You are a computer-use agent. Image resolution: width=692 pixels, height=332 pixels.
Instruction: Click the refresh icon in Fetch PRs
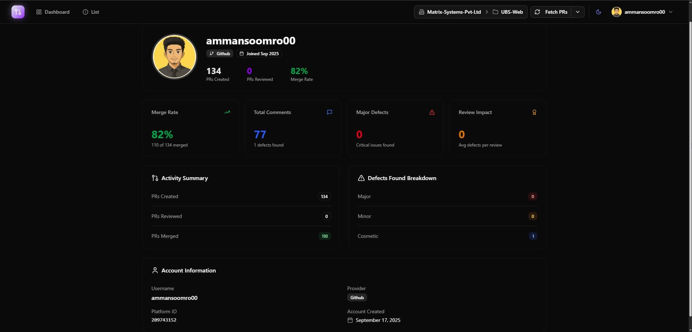(x=537, y=12)
